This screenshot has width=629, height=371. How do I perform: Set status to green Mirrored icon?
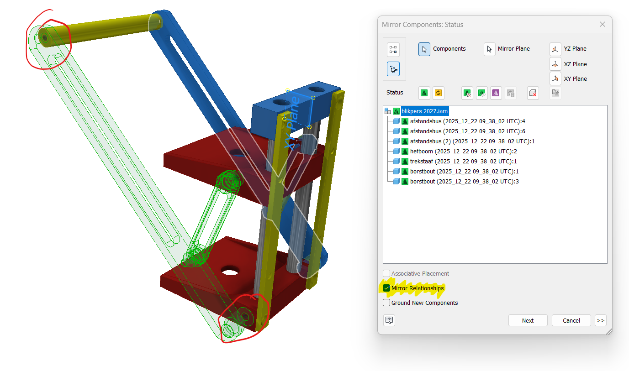tap(424, 93)
